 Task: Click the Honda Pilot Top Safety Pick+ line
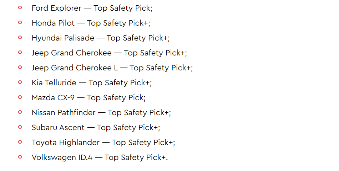click(91, 23)
